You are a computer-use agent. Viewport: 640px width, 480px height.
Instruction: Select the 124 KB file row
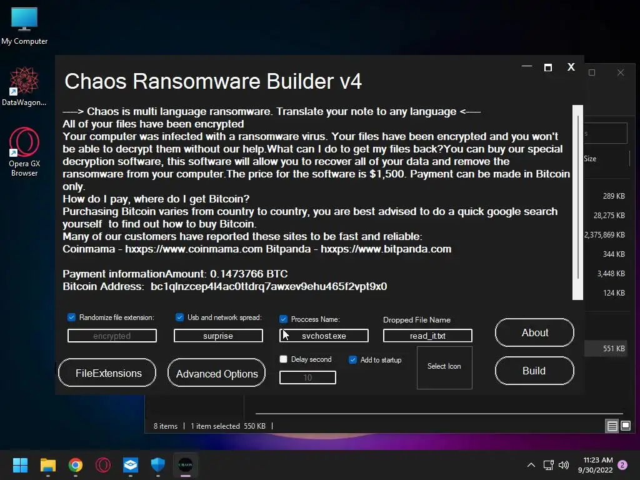click(x=606, y=293)
